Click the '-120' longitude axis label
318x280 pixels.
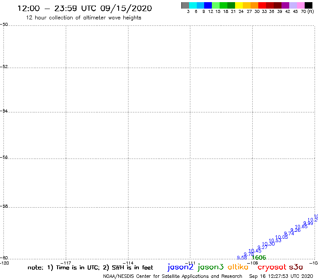4,263
